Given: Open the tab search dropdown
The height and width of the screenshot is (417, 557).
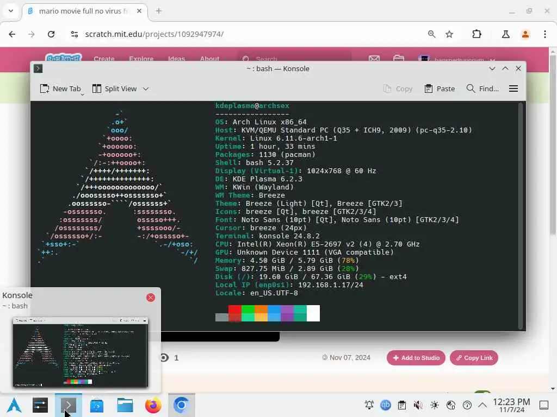Looking at the screenshot, I should click(11, 11).
